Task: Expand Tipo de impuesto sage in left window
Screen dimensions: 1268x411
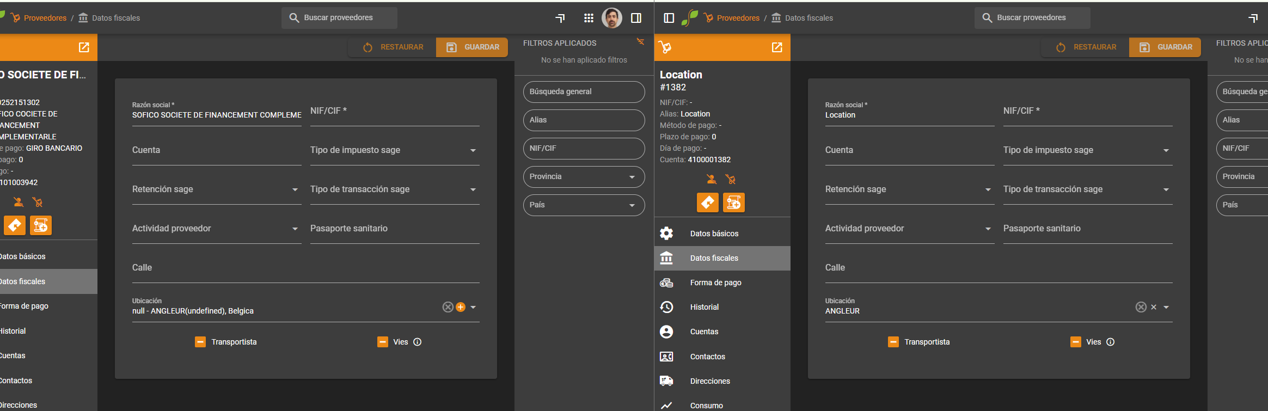Action: (473, 150)
